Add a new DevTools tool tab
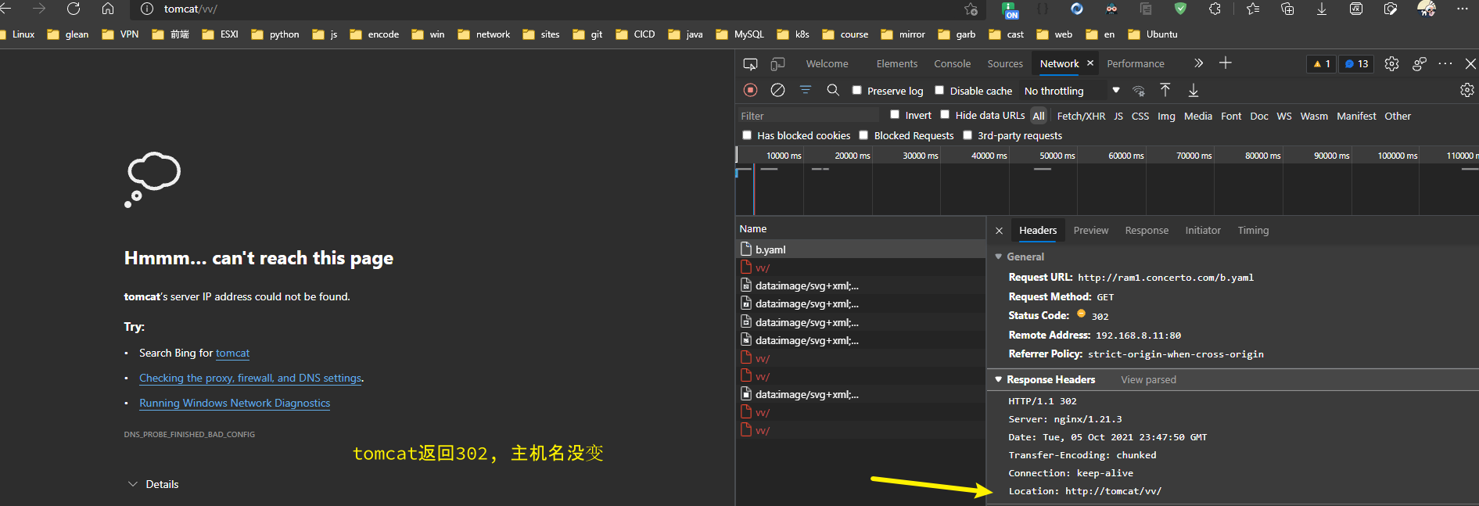Screen dimensions: 1479x506 click(x=1226, y=63)
